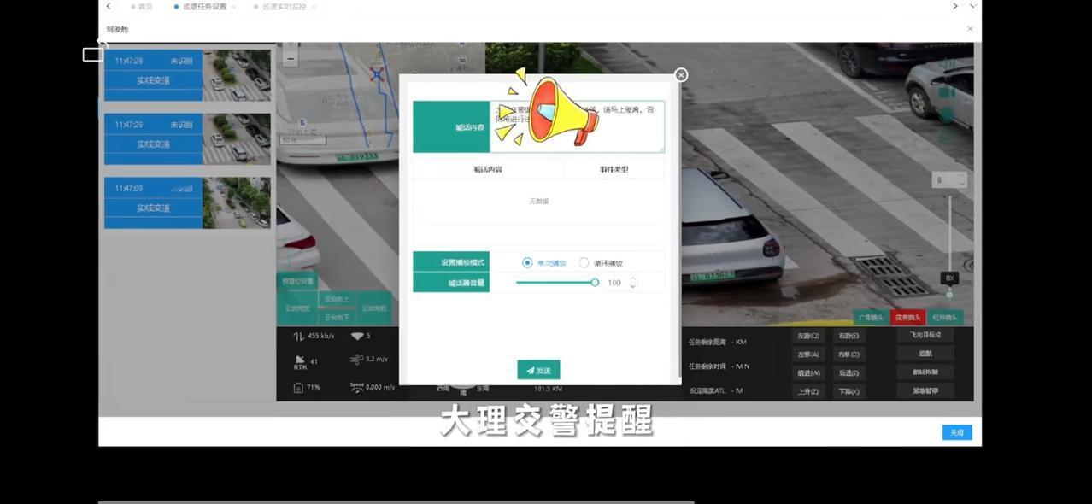Click the map zoom-out minus button
Viewport: 1092px width, 504px height.
click(x=291, y=59)
